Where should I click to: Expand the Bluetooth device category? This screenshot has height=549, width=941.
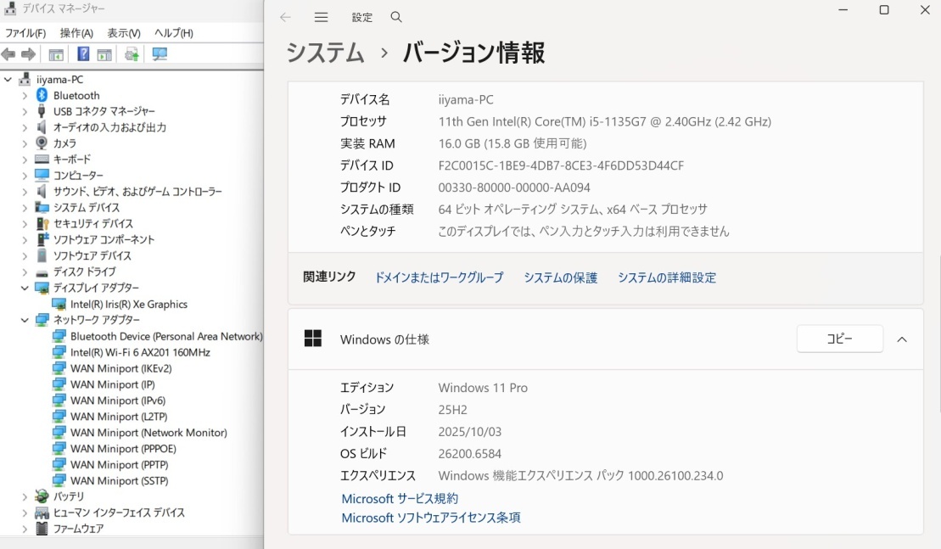point(25,96)
